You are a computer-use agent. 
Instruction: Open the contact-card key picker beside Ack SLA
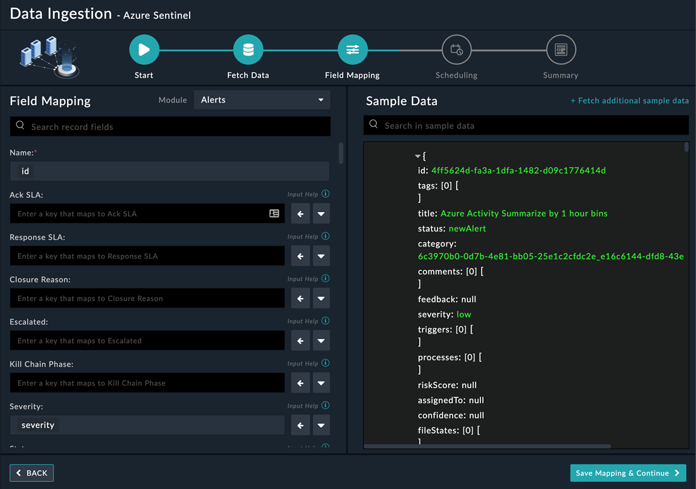tap(274, 213)
